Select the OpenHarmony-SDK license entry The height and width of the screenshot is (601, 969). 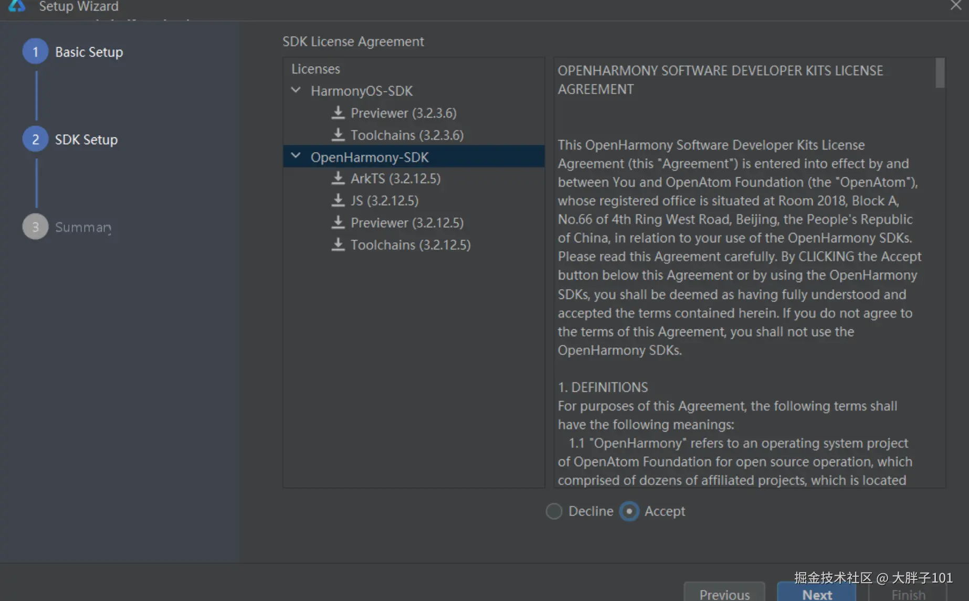click(x=370, y=157)
